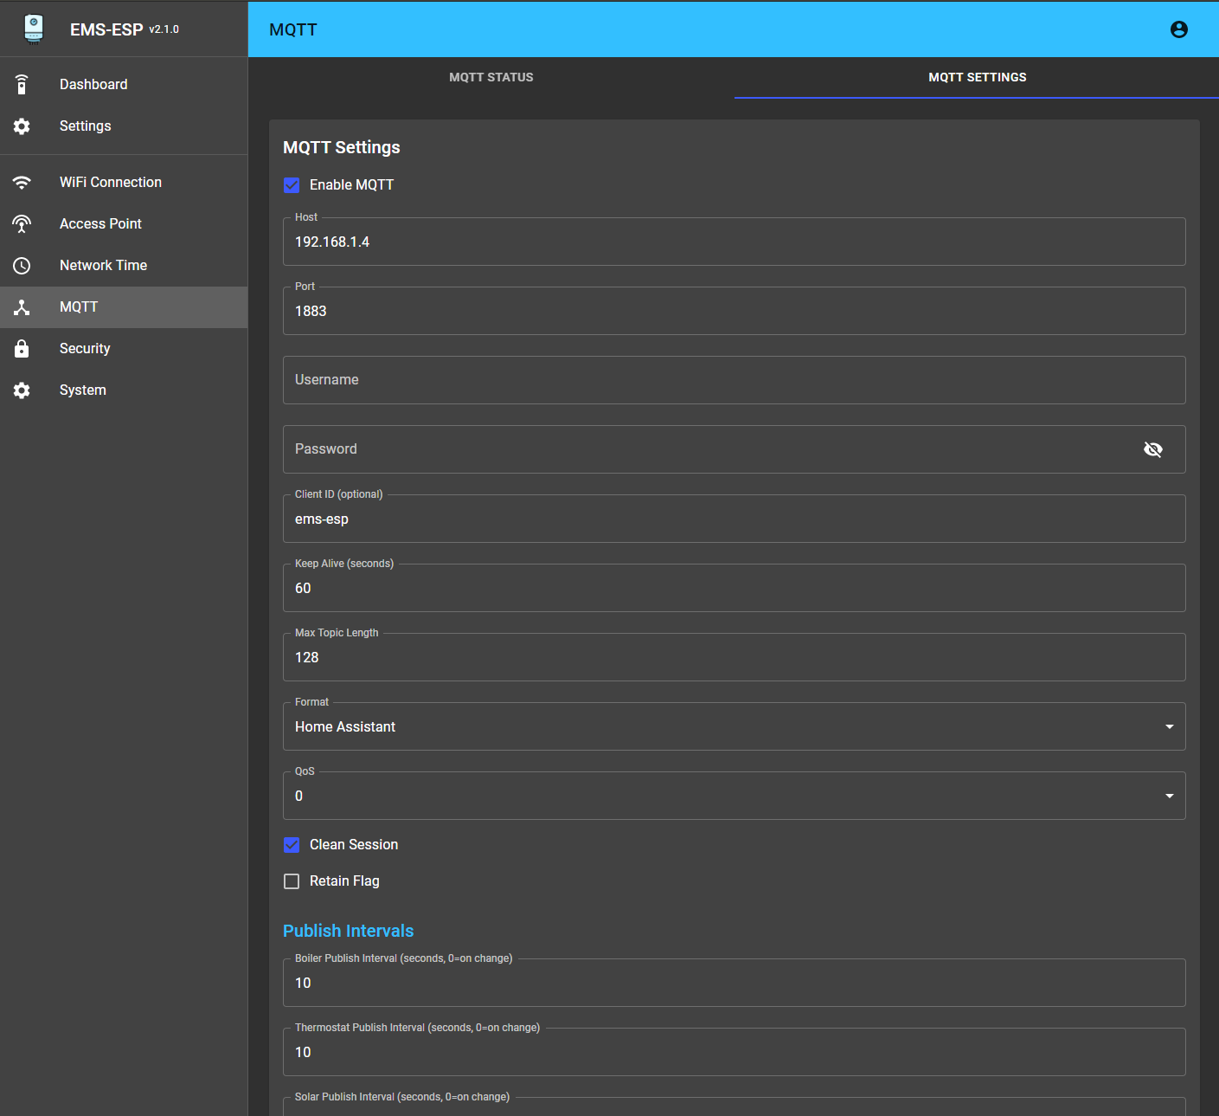
Task: Click the Network Time clock icon
Action: pyautogui.click(x=22, y=266)
